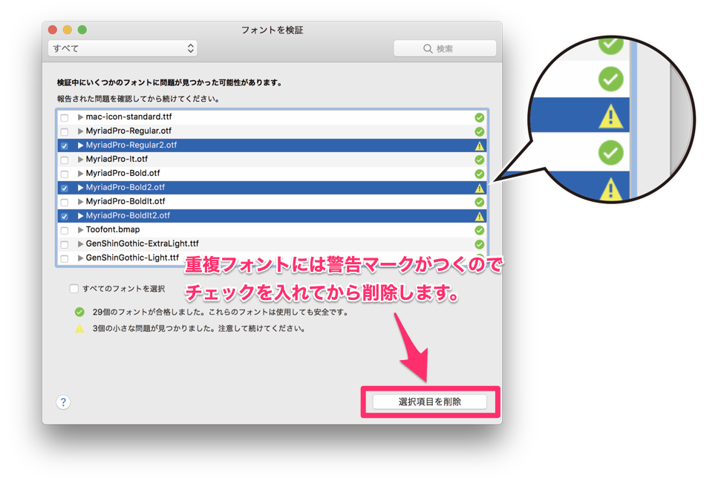The image size is (721, 484).
Task: Click the checkmark next to GenShinGothic-ExtraLight.ttf
Action: pyautogui.click(x=479, y=244)
